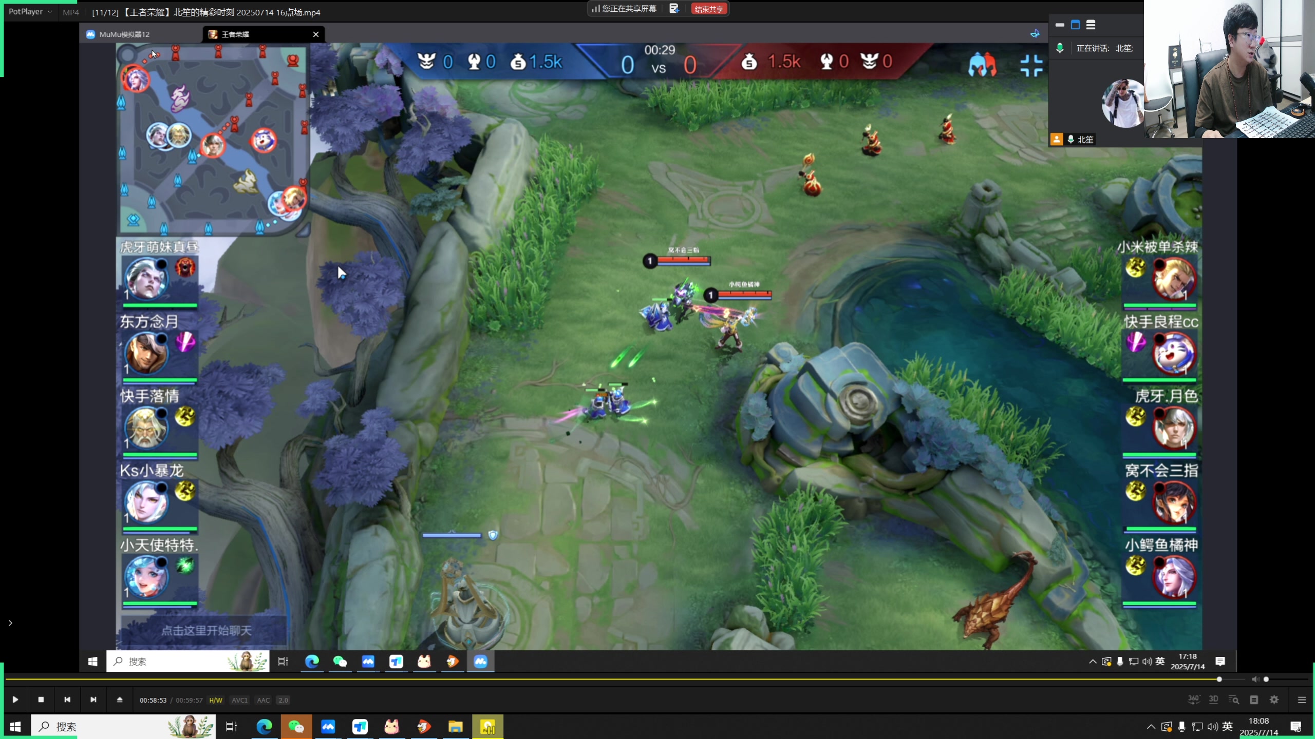The height and width of the screenshot is (739, 1315).
Task: Mute PotPlayer with the speaker icon
Action: (x=1255, y=679)
